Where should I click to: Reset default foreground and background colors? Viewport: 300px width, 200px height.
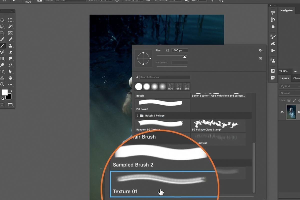(3, 99)
